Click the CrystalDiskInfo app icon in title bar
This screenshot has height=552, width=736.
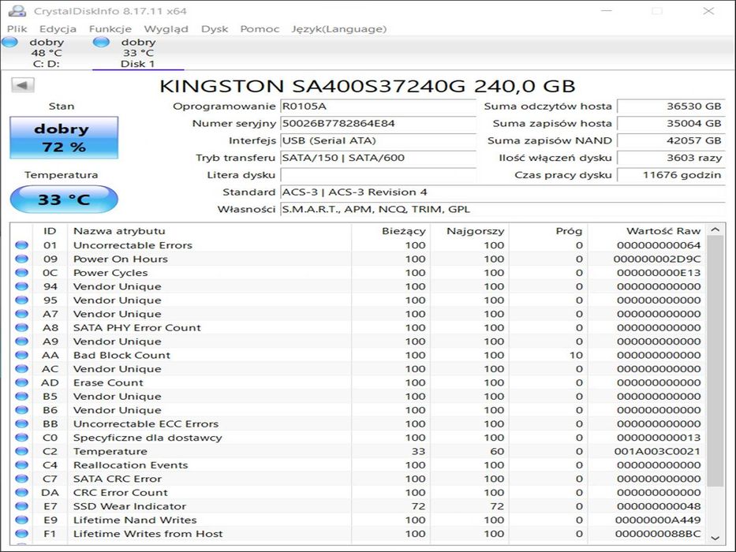tap(17, 10)
